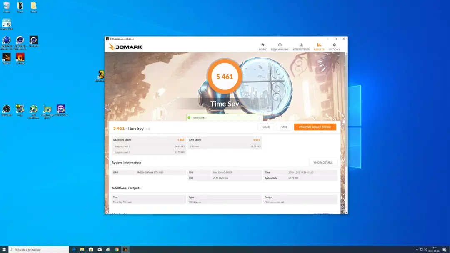This screenshot has width=450, height=253.
Task: Open File Explorer from the taskbar
Action: [x=82, y=250]
